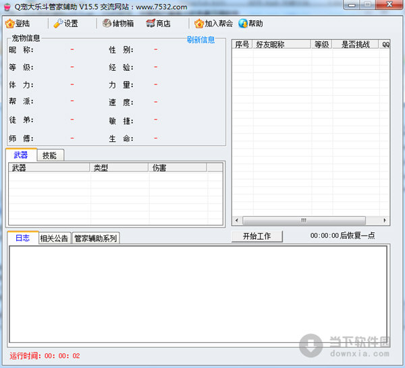The height and width of the screenshot is (368, 405).
Task: Click the 好友昵称 column header
Action: 281,45
